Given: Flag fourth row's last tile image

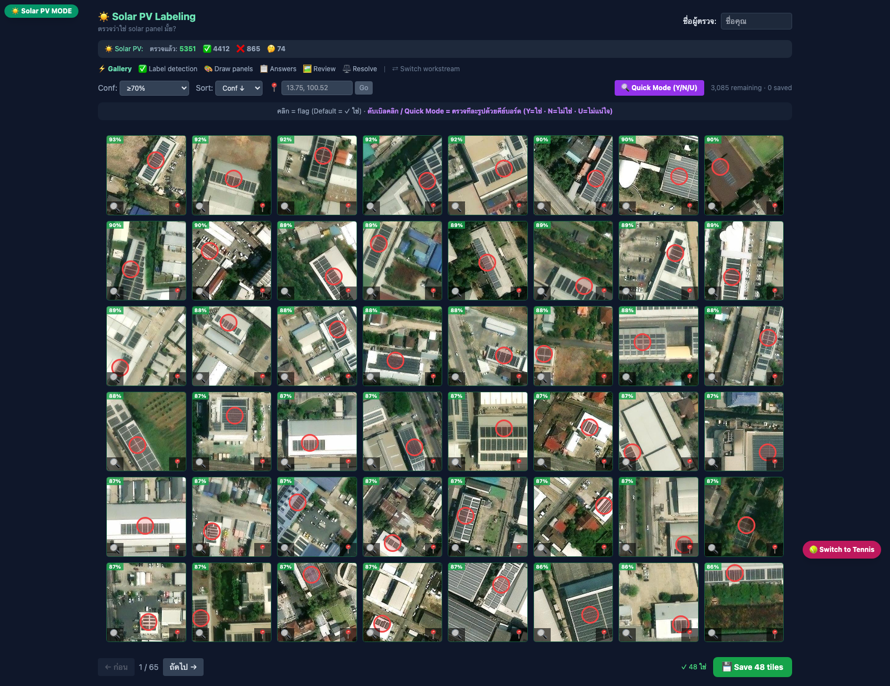Looking at the screenshot, I should [x=744, y=432].
